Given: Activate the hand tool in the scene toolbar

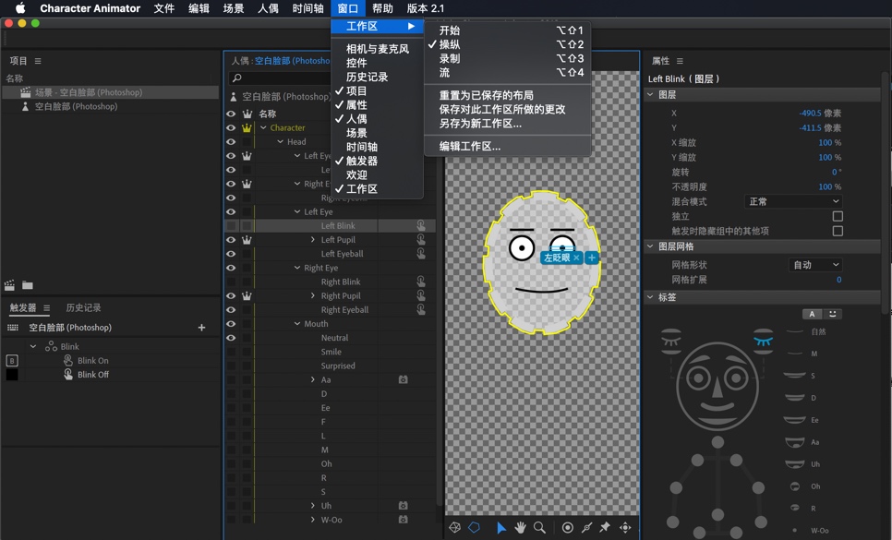Looking at the screenshot, I should (x=522, y=527).
